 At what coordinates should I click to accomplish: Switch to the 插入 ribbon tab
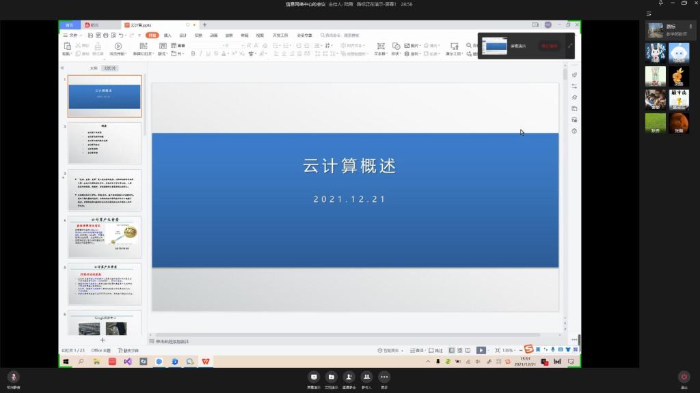[167, 35]
